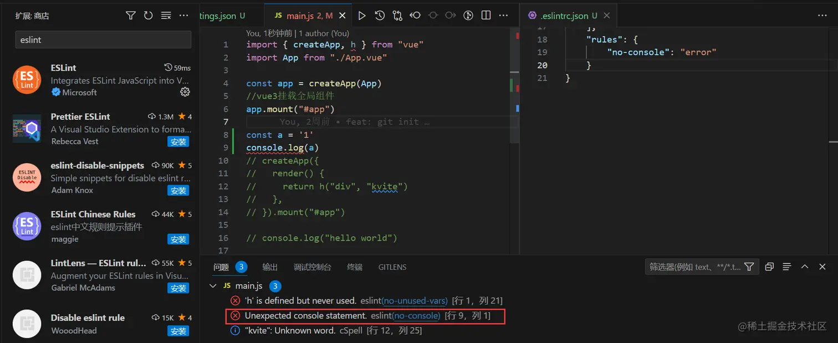
Task: Select the ESLint Chinese Rules icon
Action: (x=27, y=226)
